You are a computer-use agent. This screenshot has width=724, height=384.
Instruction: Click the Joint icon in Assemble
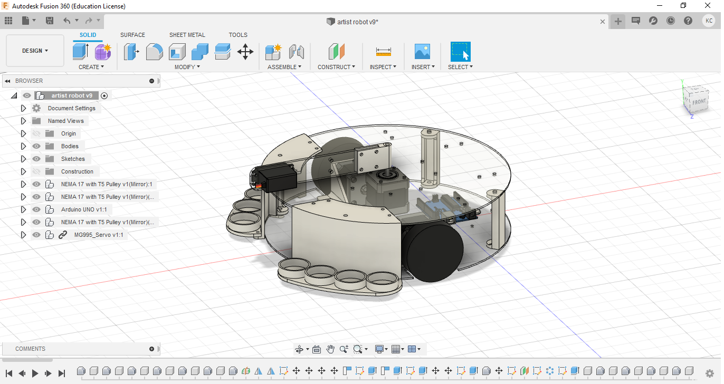297,52
